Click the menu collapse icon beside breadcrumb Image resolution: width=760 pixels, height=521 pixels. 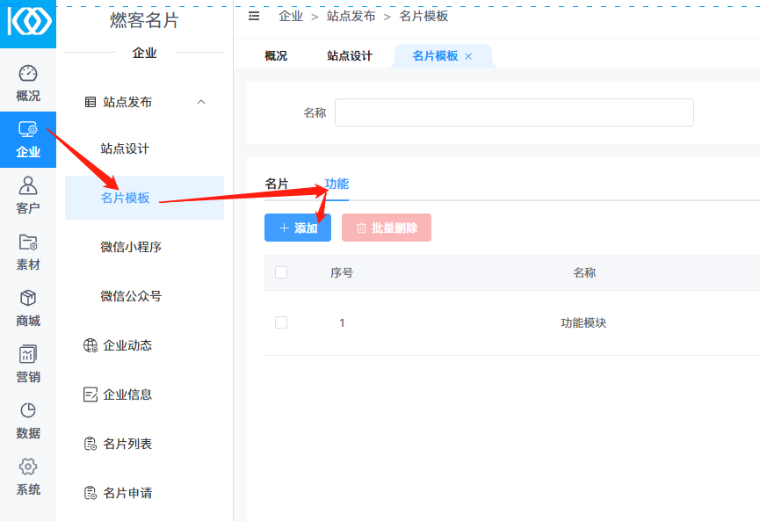click(x=255, y=16)
